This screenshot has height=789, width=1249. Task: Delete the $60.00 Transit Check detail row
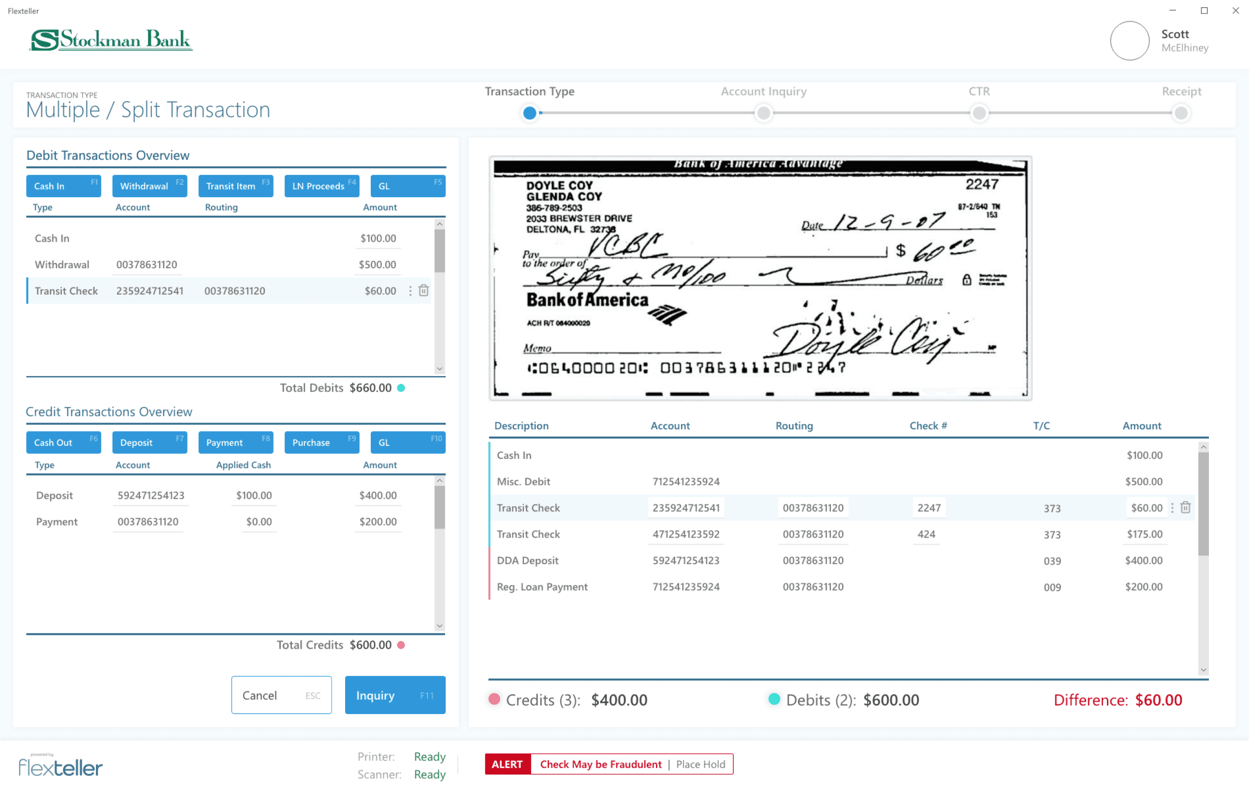[x=1185, y=507]
